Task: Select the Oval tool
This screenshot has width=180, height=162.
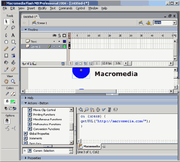Action: (x=6, y=42)
